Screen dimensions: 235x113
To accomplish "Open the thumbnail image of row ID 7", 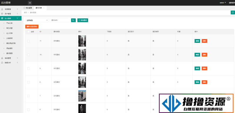I will click(82, 96).
